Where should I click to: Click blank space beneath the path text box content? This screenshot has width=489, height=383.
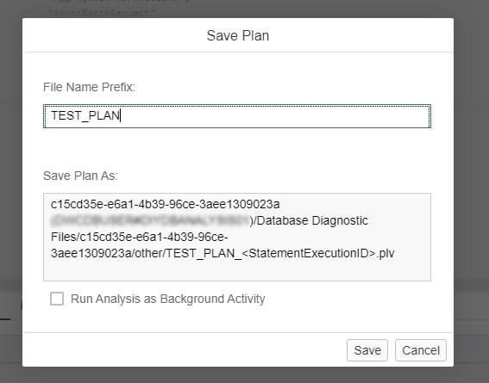pos(237,271)
